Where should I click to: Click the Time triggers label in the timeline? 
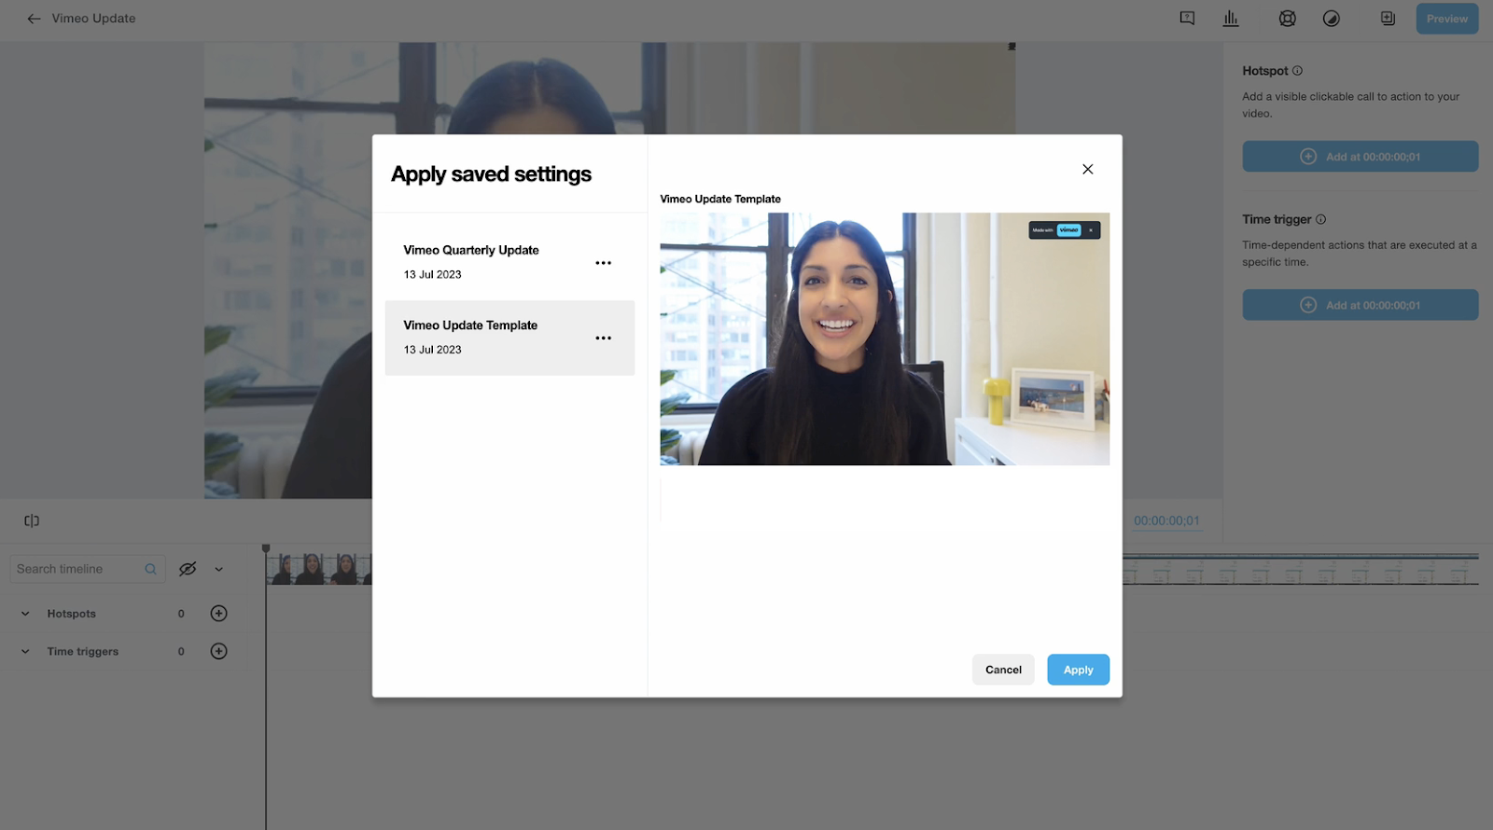point(83,652)
